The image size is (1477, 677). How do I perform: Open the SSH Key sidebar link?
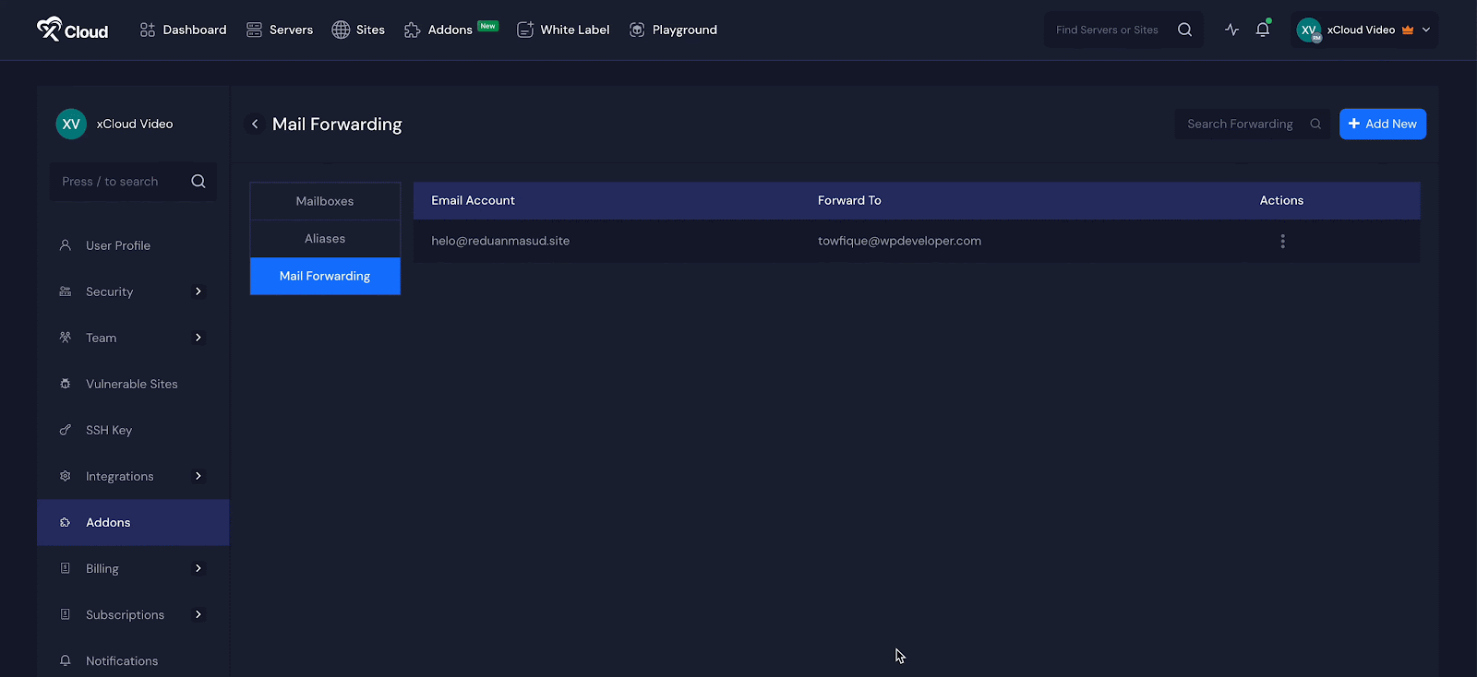coord(109,430)
